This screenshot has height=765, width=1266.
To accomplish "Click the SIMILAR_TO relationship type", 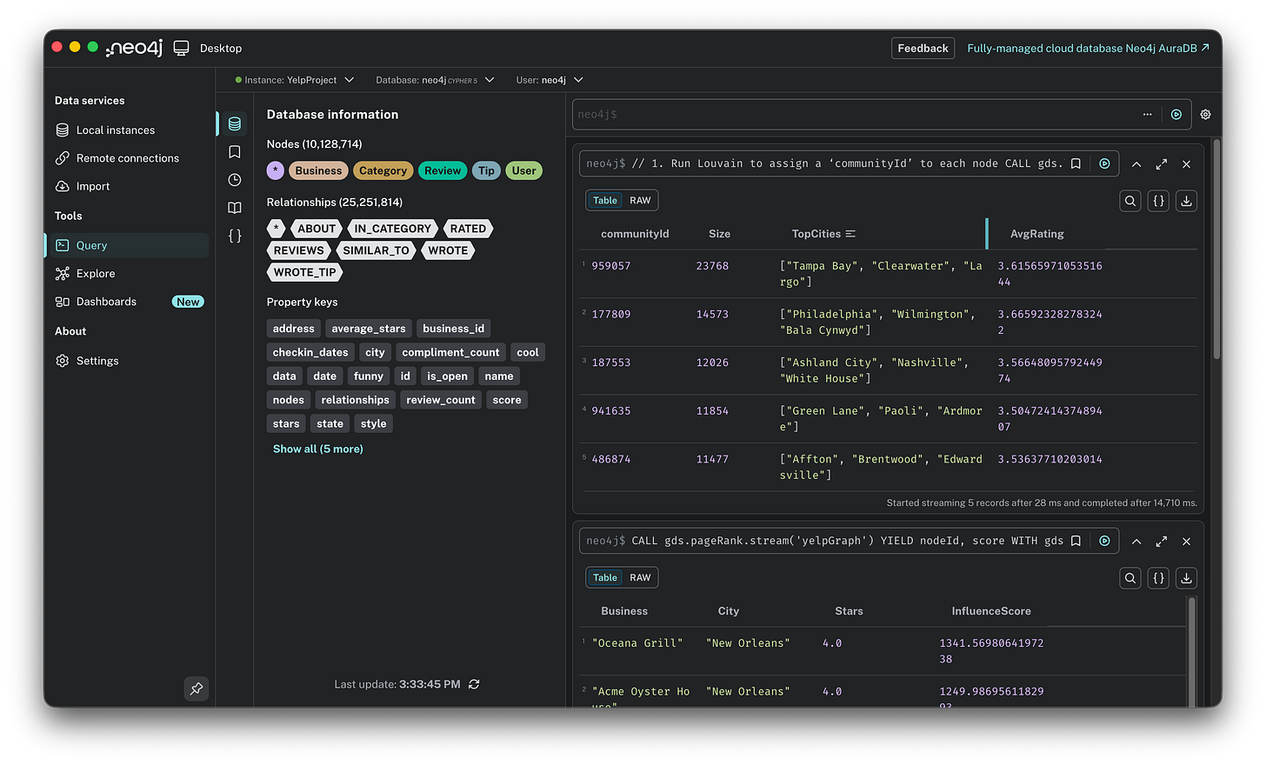I will [376, 250].
